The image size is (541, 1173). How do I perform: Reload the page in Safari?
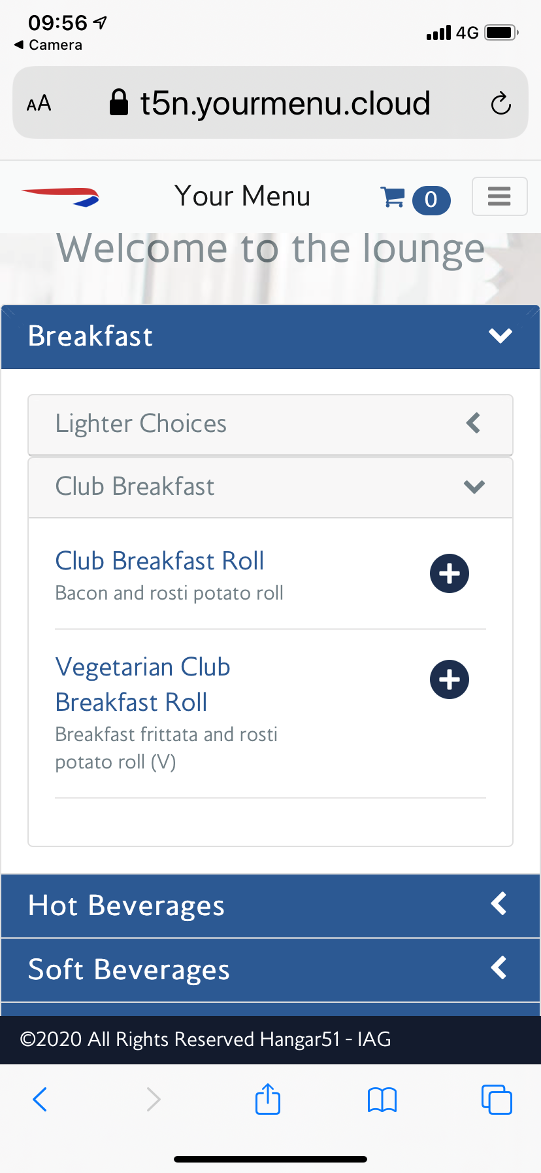point(500,103)
